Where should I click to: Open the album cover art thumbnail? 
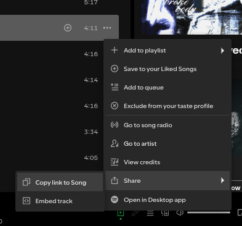point(192,17)
